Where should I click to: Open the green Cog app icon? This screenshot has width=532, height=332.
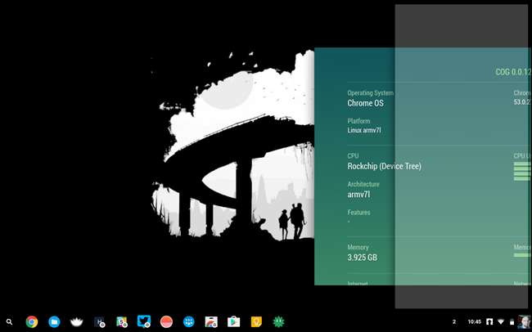[x=278, y=321]
